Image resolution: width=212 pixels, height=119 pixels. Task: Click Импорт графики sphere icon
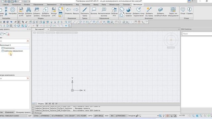(x=129, y=10)
